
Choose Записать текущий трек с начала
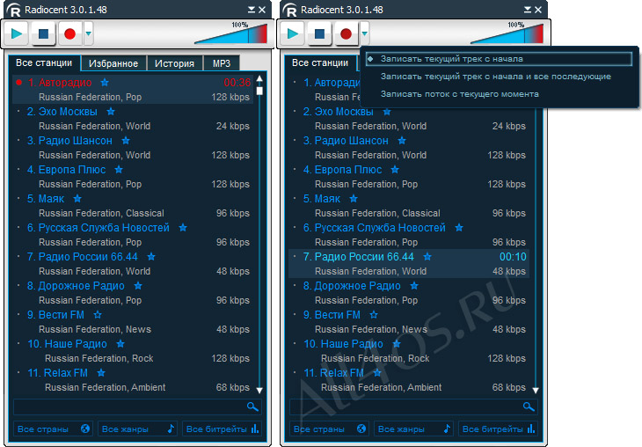tap(499, 59)
